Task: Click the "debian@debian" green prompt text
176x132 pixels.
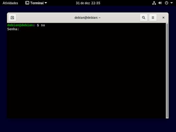Action: pos(20,25)
